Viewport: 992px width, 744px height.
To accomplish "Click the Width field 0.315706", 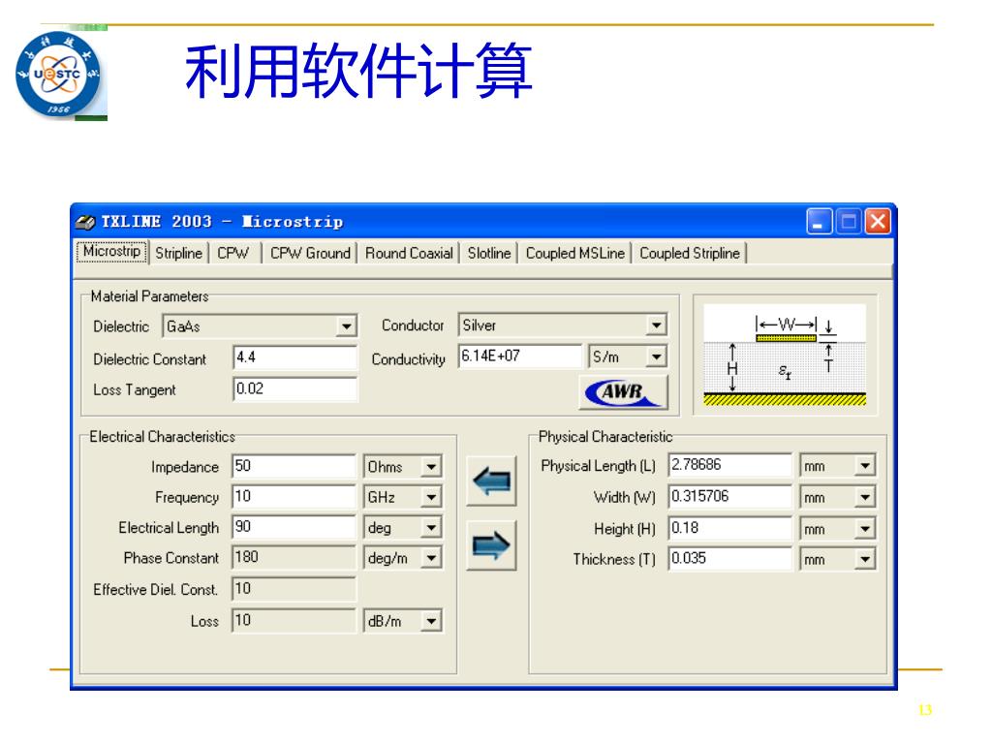I will click(x=730, y=497).
